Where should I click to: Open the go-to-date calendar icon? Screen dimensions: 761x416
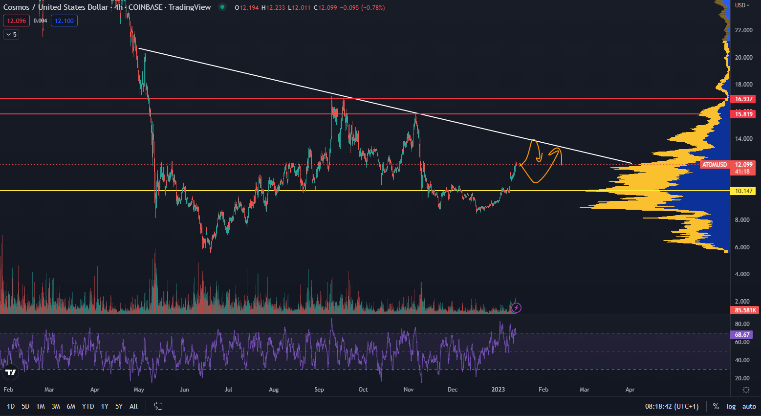coord(158,406)
